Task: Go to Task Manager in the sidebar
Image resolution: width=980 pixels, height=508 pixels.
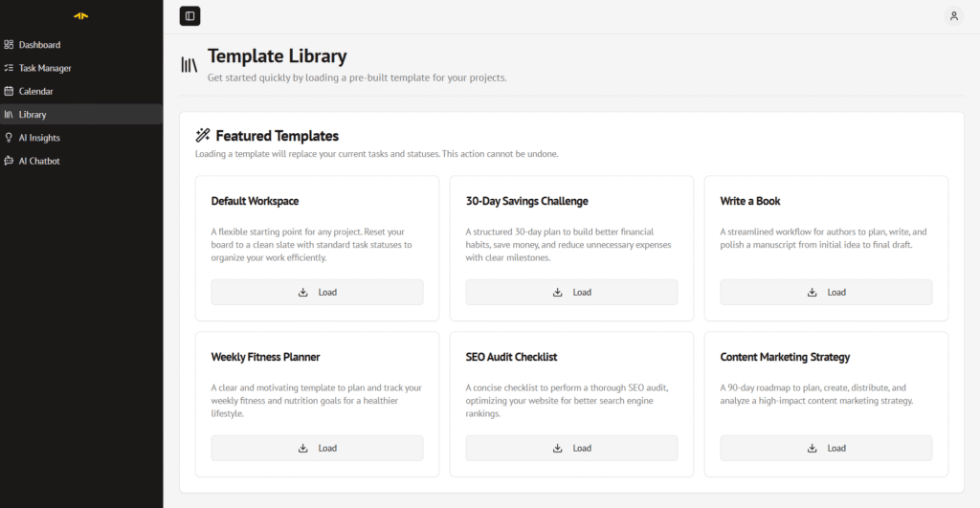Action: pos(45,68)
